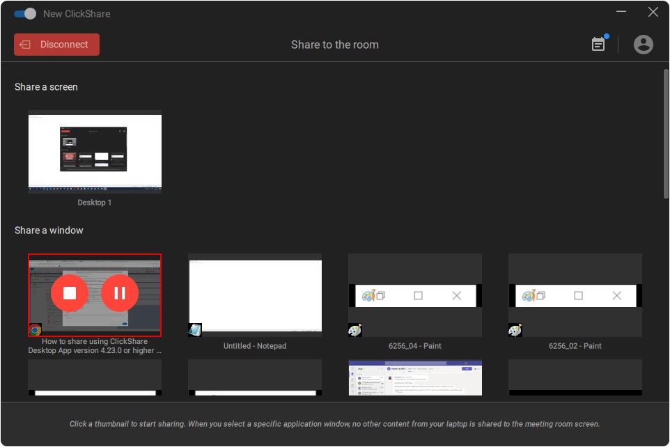The height and width of the screenshot is (447, 670).
Task: Stop sharing the Chrome window
Action: (70, 293)
